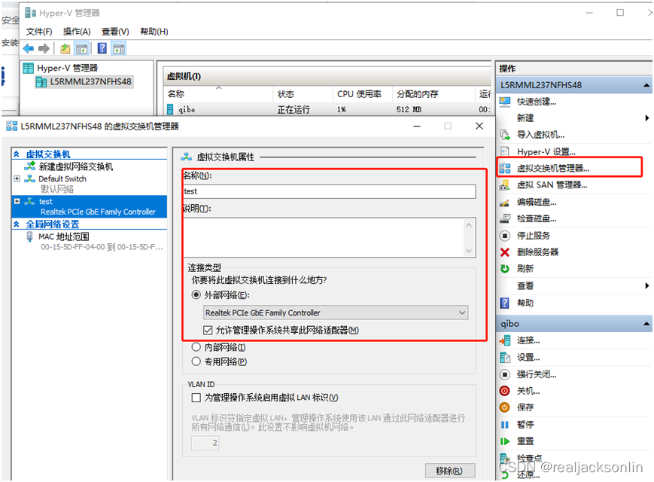Screen dimensions: 654x482
Task: Collapse the 全局网络设置 section
Action: pyautogui.click(x=17, y=224)
